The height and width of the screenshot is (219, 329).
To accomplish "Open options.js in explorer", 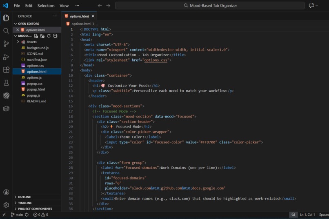I will click(34, 77).
